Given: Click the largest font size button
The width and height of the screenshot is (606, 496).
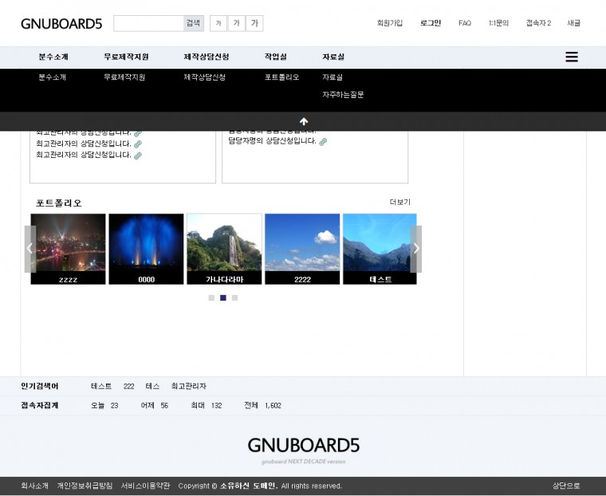Looking at the screenshot, I should click(254, 23).
